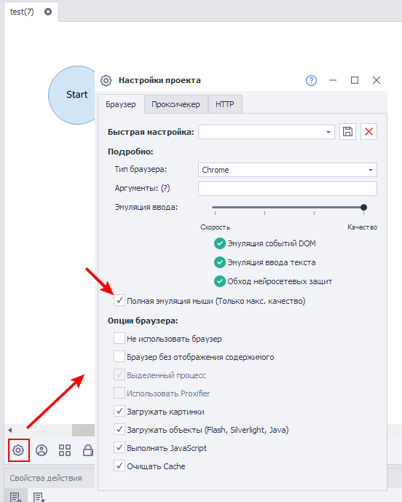Save quick setting with floppy disk icon

(x=347, y=132)
